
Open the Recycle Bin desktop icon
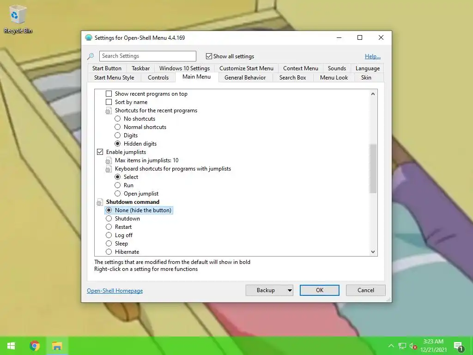point(18,18)
